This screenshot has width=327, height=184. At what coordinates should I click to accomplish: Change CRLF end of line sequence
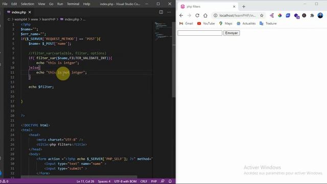(144, 181)
